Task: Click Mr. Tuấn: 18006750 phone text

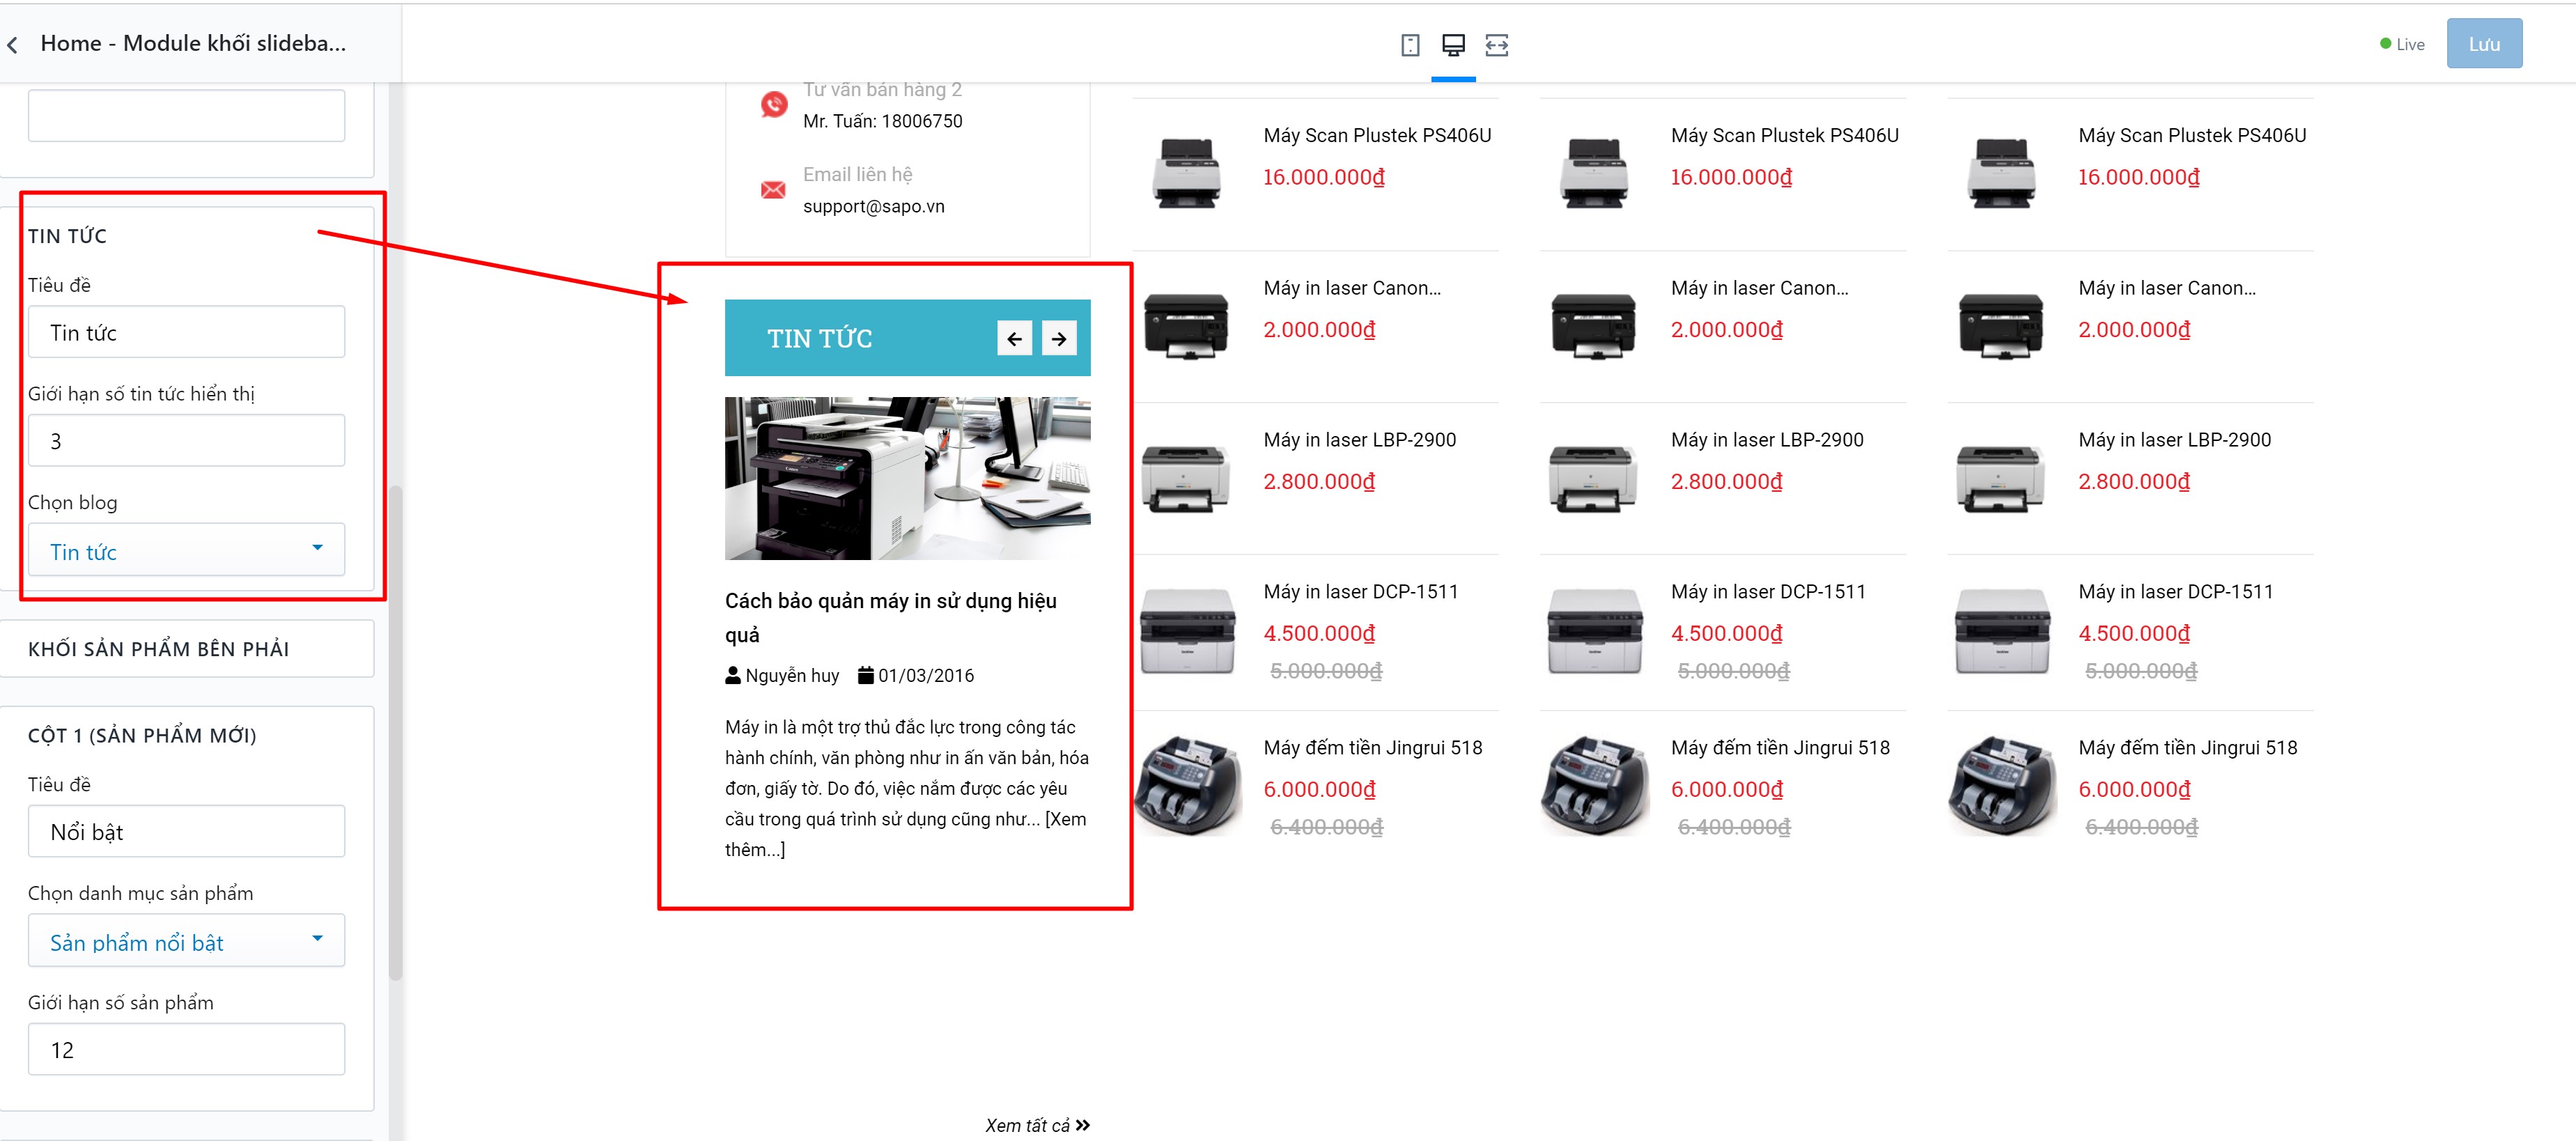Action: pyautogui.click(x=882, y=121)
